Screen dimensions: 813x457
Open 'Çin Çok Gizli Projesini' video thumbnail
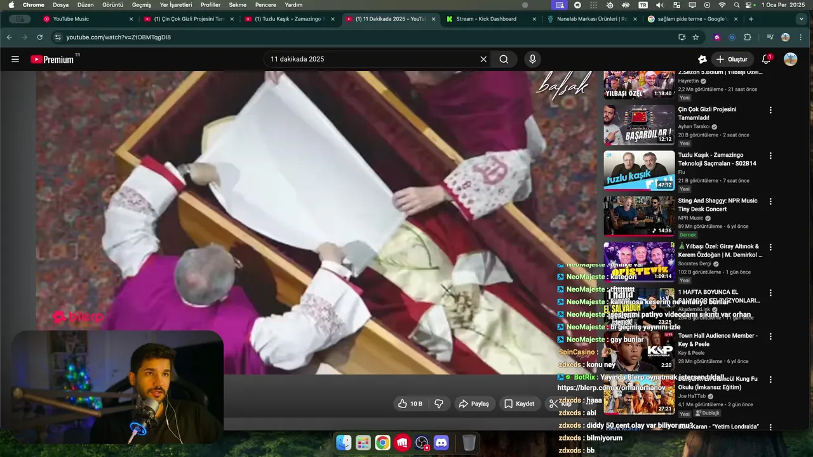[x=639, y=124]
